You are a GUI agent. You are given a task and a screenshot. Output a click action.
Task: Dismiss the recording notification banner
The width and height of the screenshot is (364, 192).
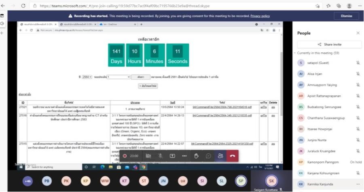pyautogui.click(x=345, y=16)
